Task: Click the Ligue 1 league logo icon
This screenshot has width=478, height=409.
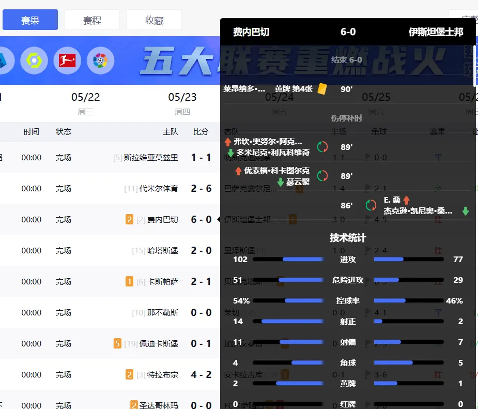Action: (x=34, y=60)
